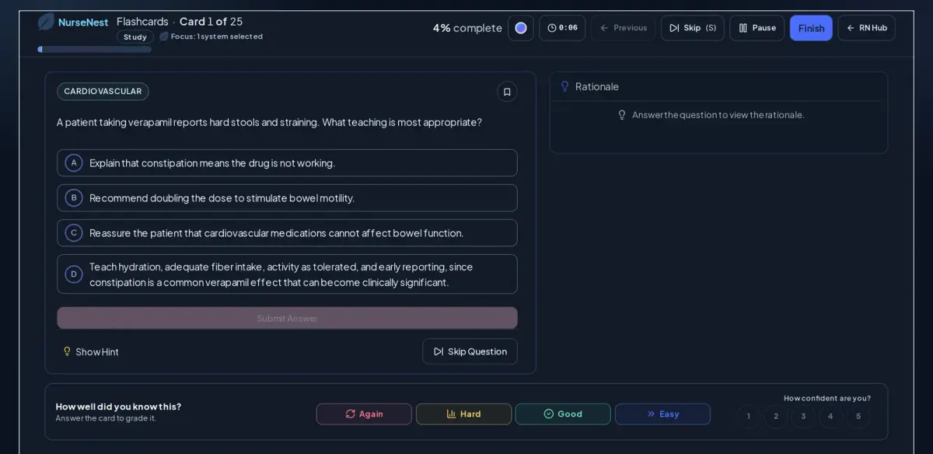
Task: Set confidence level to 3
Action: tap(803, 416)
